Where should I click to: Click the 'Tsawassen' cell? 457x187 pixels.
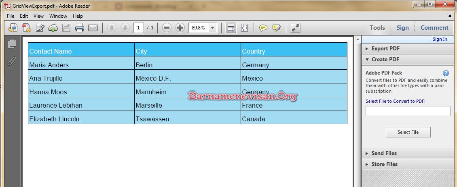point(187,117)
